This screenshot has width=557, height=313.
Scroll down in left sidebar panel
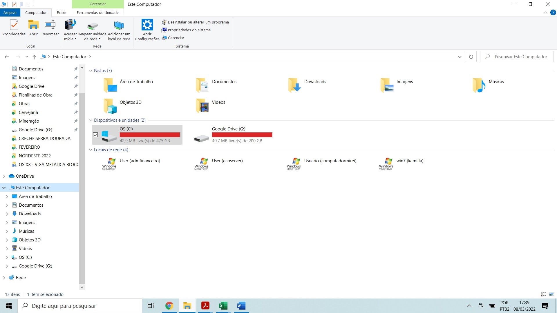coord(82,287)
